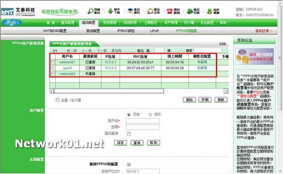Toggle the 高級選項 checkbox

[x=129, y=134]
